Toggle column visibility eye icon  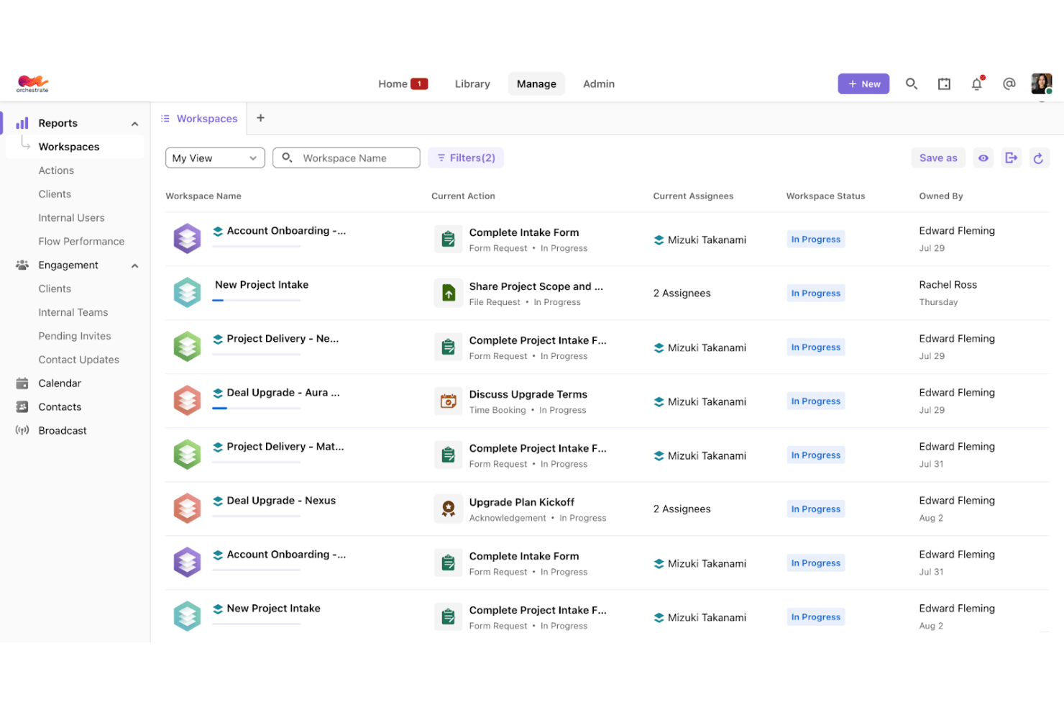[x=983, y=158]
